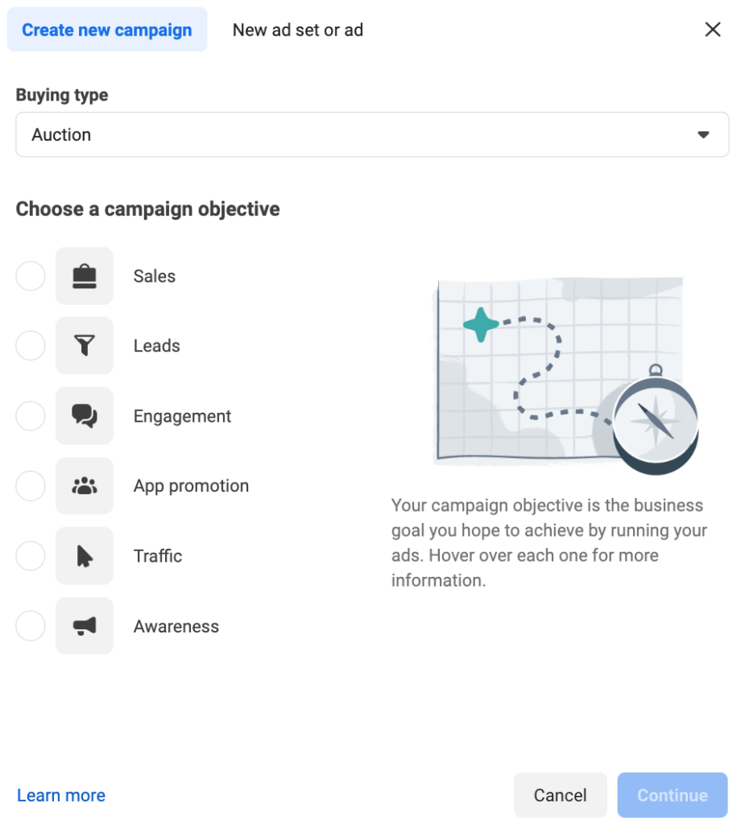Select the Engagement radio button
Image resolution: width=745 pixels, height=824 pixels.
pos(31,416)
